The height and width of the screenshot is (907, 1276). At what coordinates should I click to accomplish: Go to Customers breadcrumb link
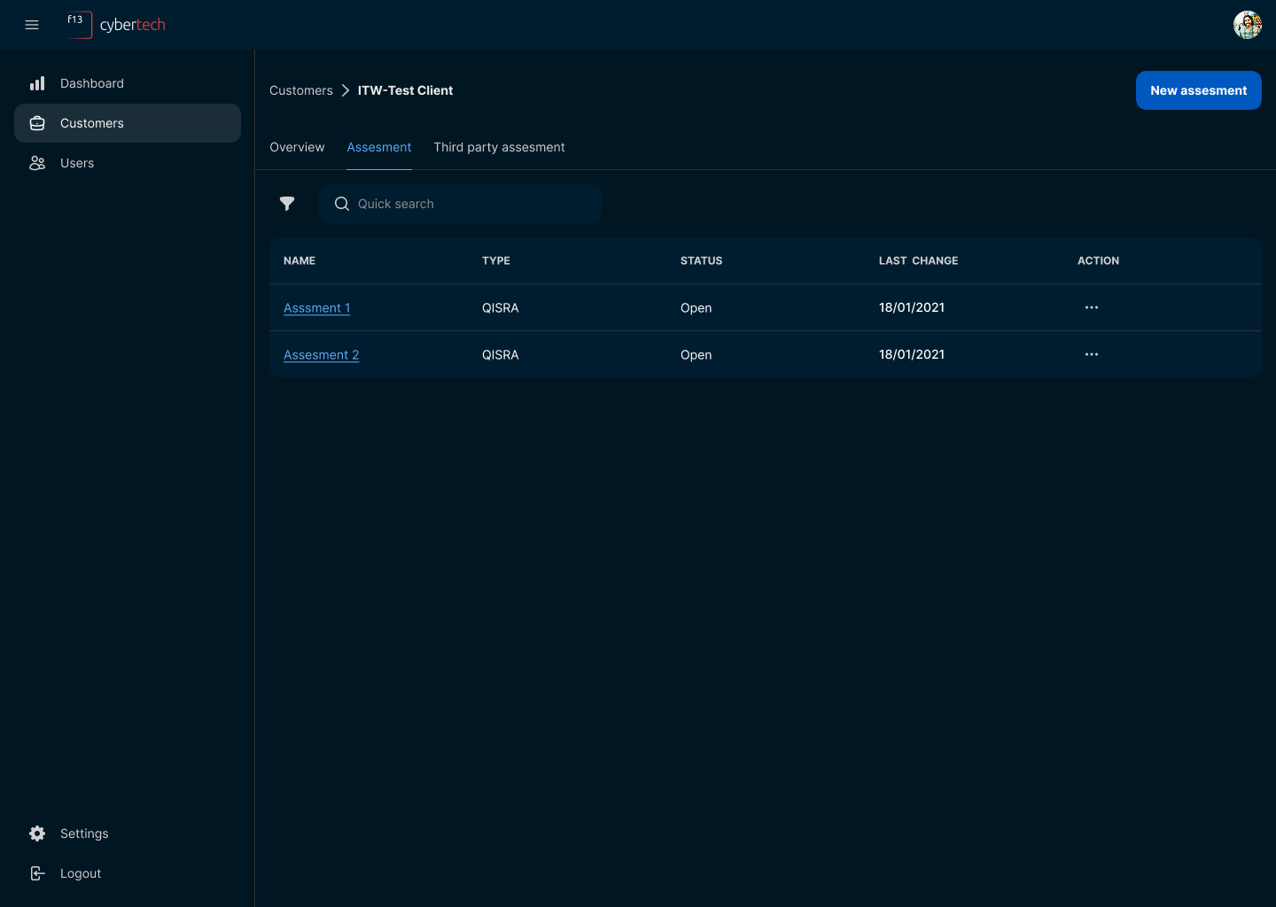[x=301, y=90]
